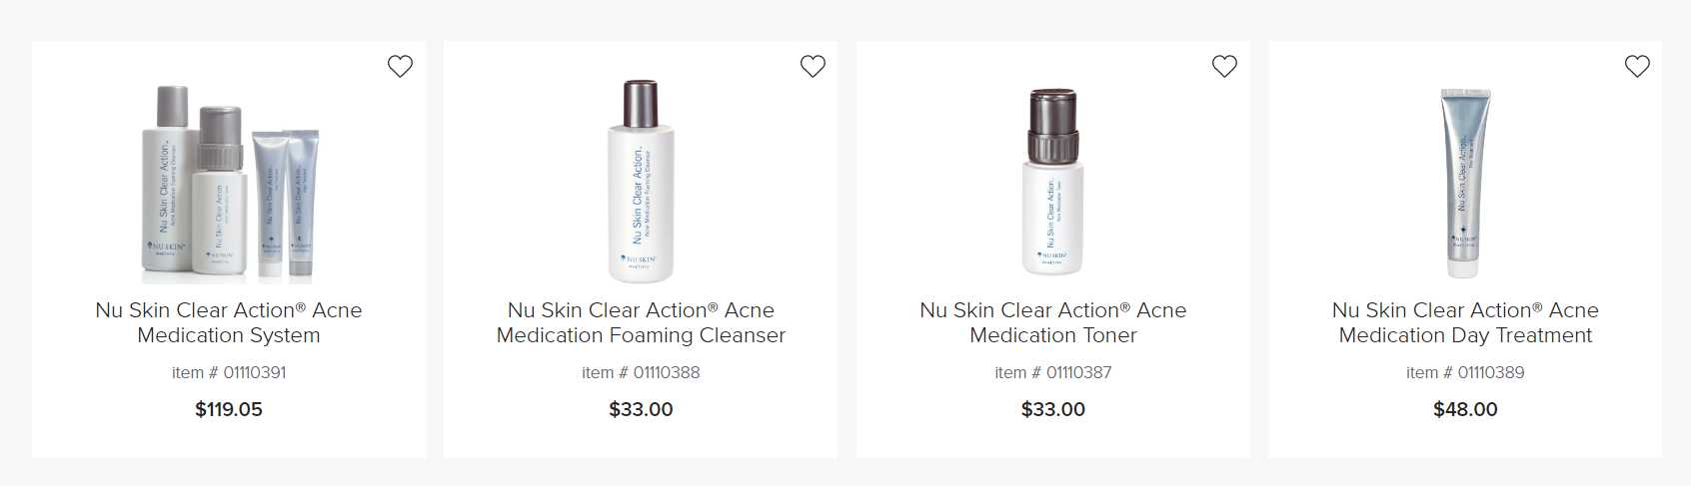Click item # 01110388 text
The width and height of the screenshot is (1691, 486).
(x=641, y=372)
